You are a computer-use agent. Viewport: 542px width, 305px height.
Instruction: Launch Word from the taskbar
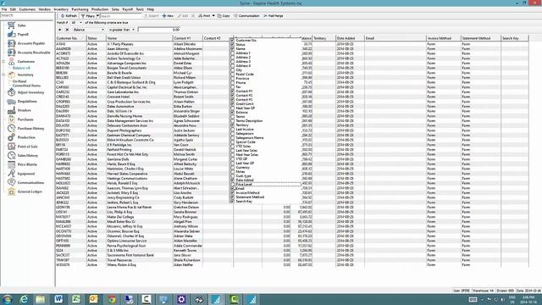coord(58,299)
